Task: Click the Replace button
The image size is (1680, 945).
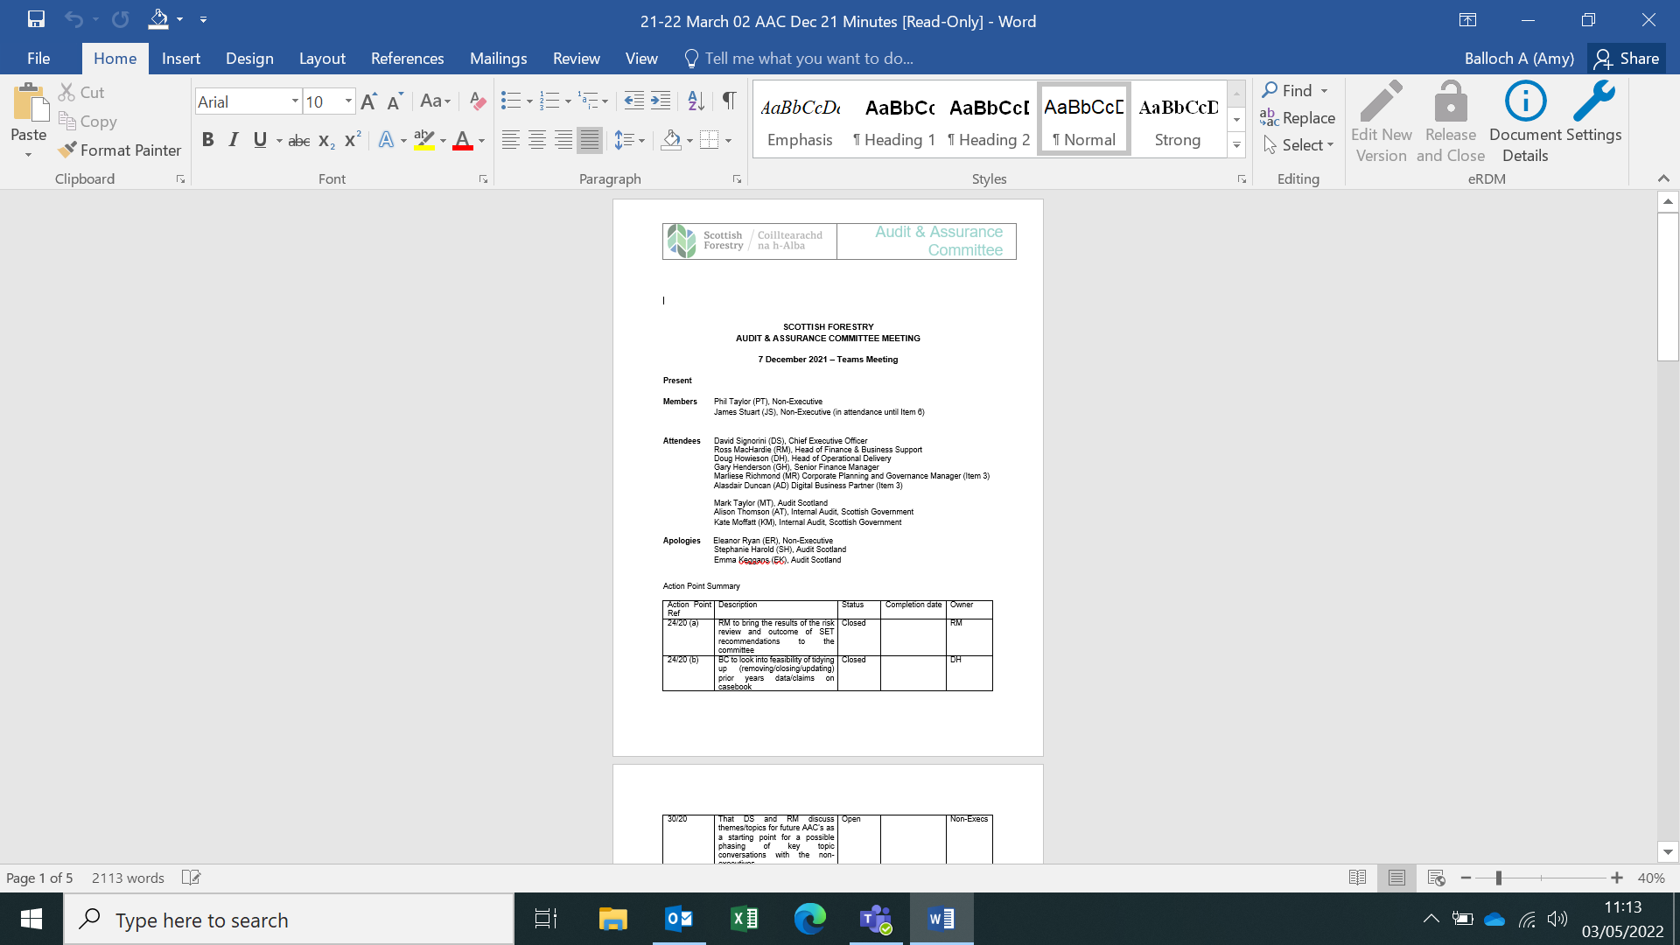Action: pyautogui.click(x=1298, y=118)
